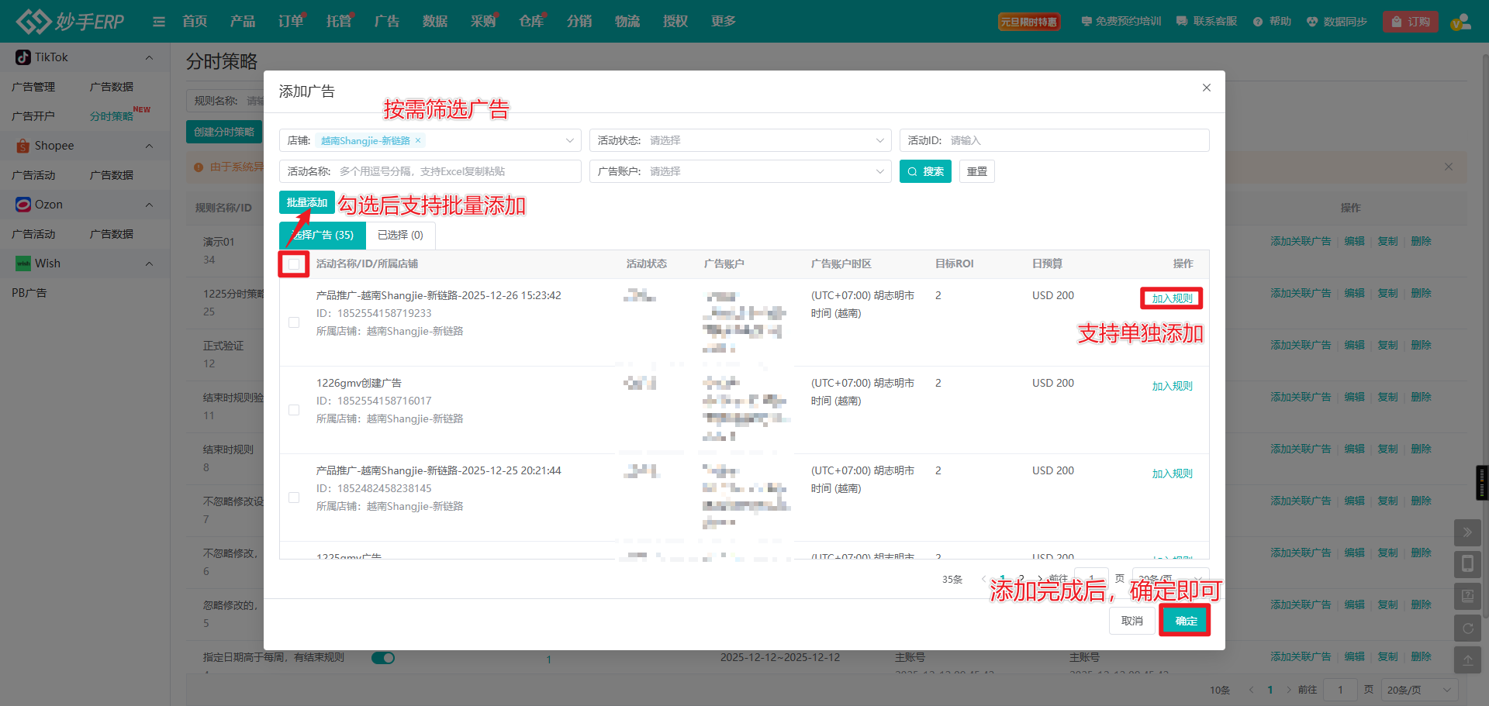Tick the select-all checkbox in table header

pyautogui.click(x=294, y=264)
